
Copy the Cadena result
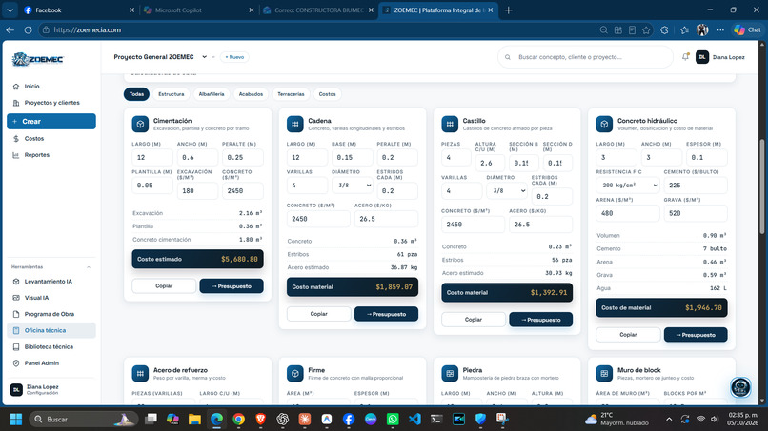tap(319, 314)
